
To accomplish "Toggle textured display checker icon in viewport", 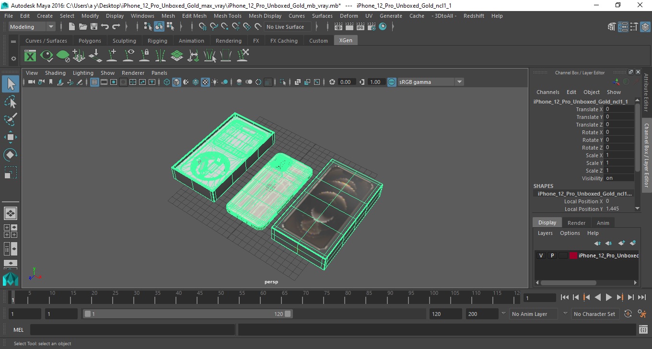I will [x=205, y=82].
